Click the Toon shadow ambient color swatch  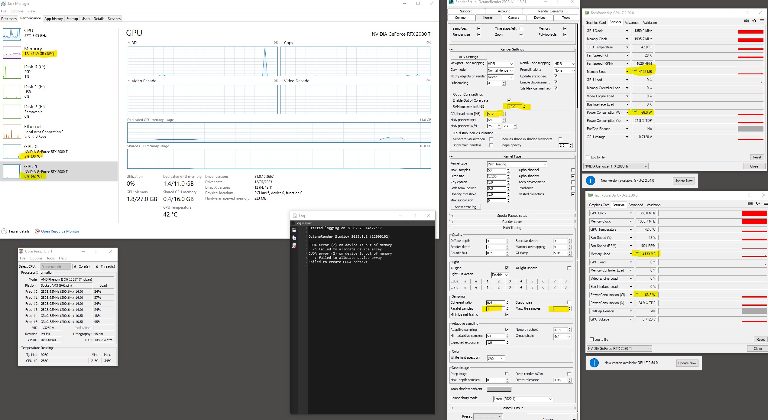click(x=499, y=389)
